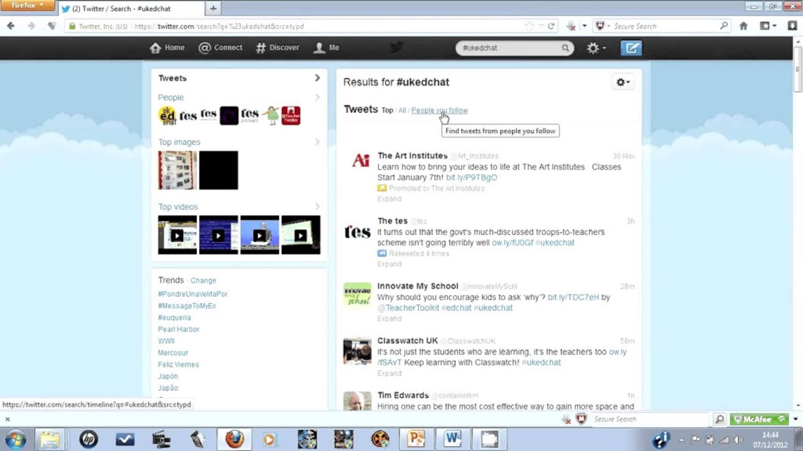Expand the Top images section chevron
This screenshot has width=803, height=451.
click(317, 142)
